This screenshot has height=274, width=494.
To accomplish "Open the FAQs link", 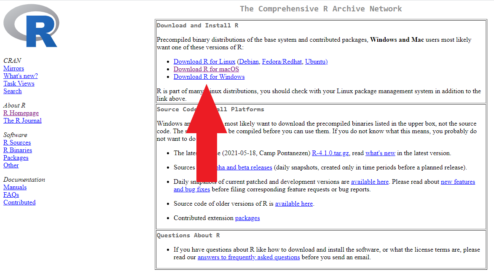I will pos(11,195).
